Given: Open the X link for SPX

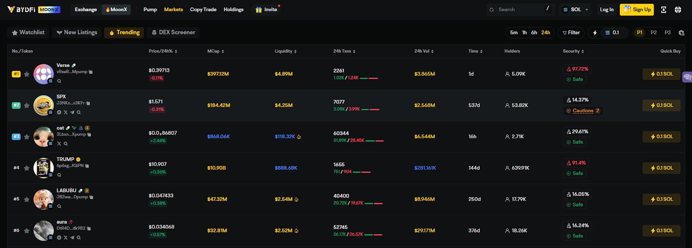Looking at the screenshot, I should (x=66, y=112).
